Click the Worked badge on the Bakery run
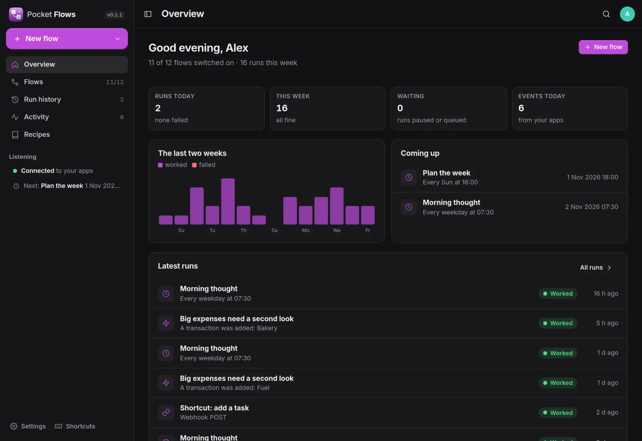Screen dimensions: 642x441 (x=558, y=323)
